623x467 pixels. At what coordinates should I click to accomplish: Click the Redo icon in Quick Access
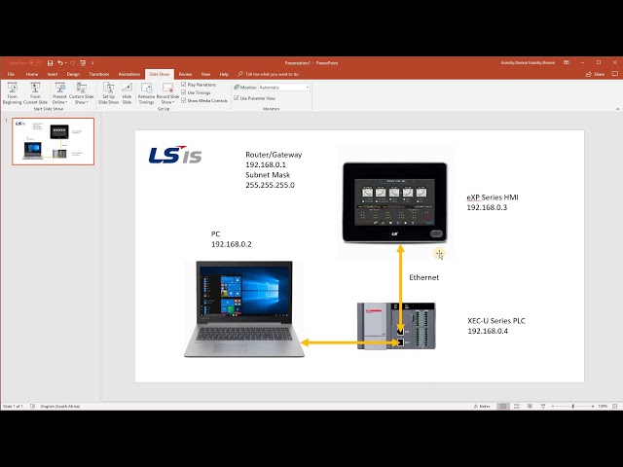point(72,62)
